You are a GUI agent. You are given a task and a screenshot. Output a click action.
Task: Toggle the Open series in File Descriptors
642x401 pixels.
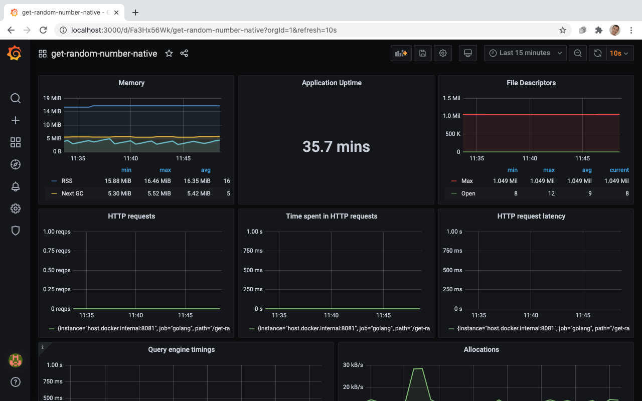click(x=468, y=193)
